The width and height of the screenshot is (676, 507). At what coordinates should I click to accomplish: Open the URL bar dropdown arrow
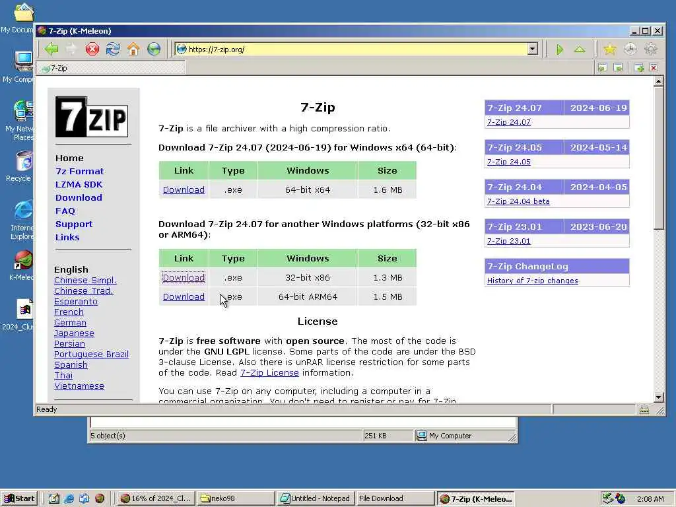(533, 49)
